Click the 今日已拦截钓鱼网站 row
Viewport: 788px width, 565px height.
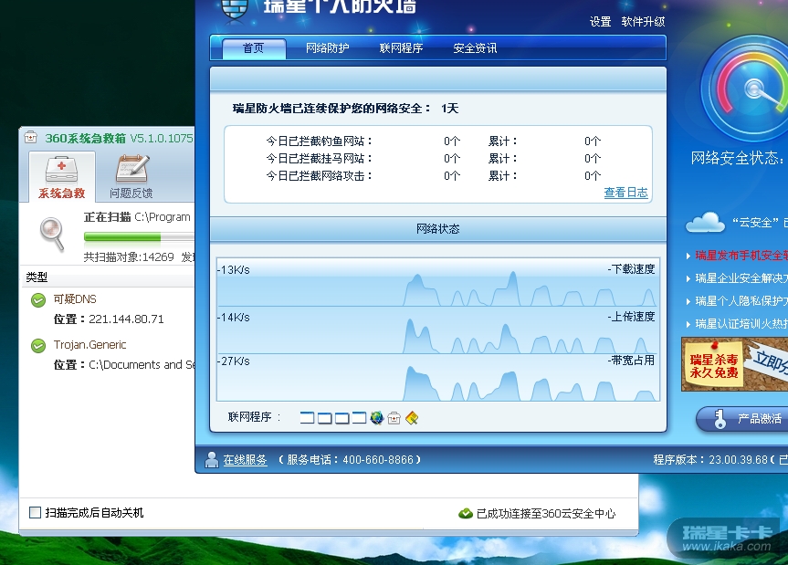click(433, 141)
